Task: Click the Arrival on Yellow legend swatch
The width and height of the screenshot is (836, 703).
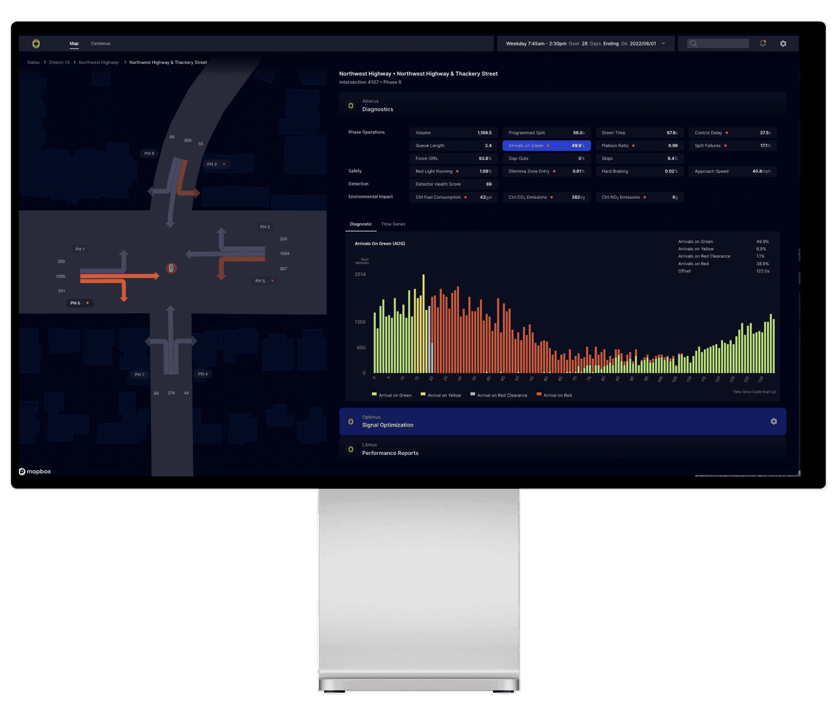Action: point(423,395)
